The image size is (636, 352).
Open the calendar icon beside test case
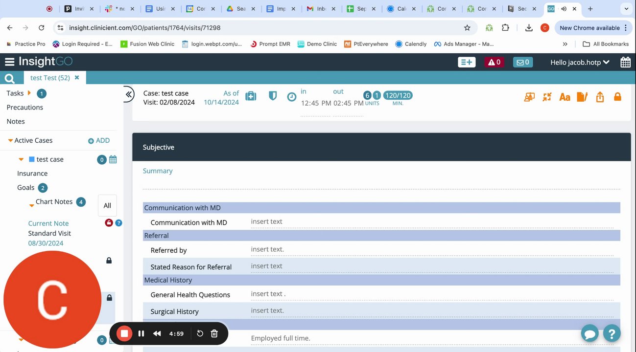[x=113, y=159]
